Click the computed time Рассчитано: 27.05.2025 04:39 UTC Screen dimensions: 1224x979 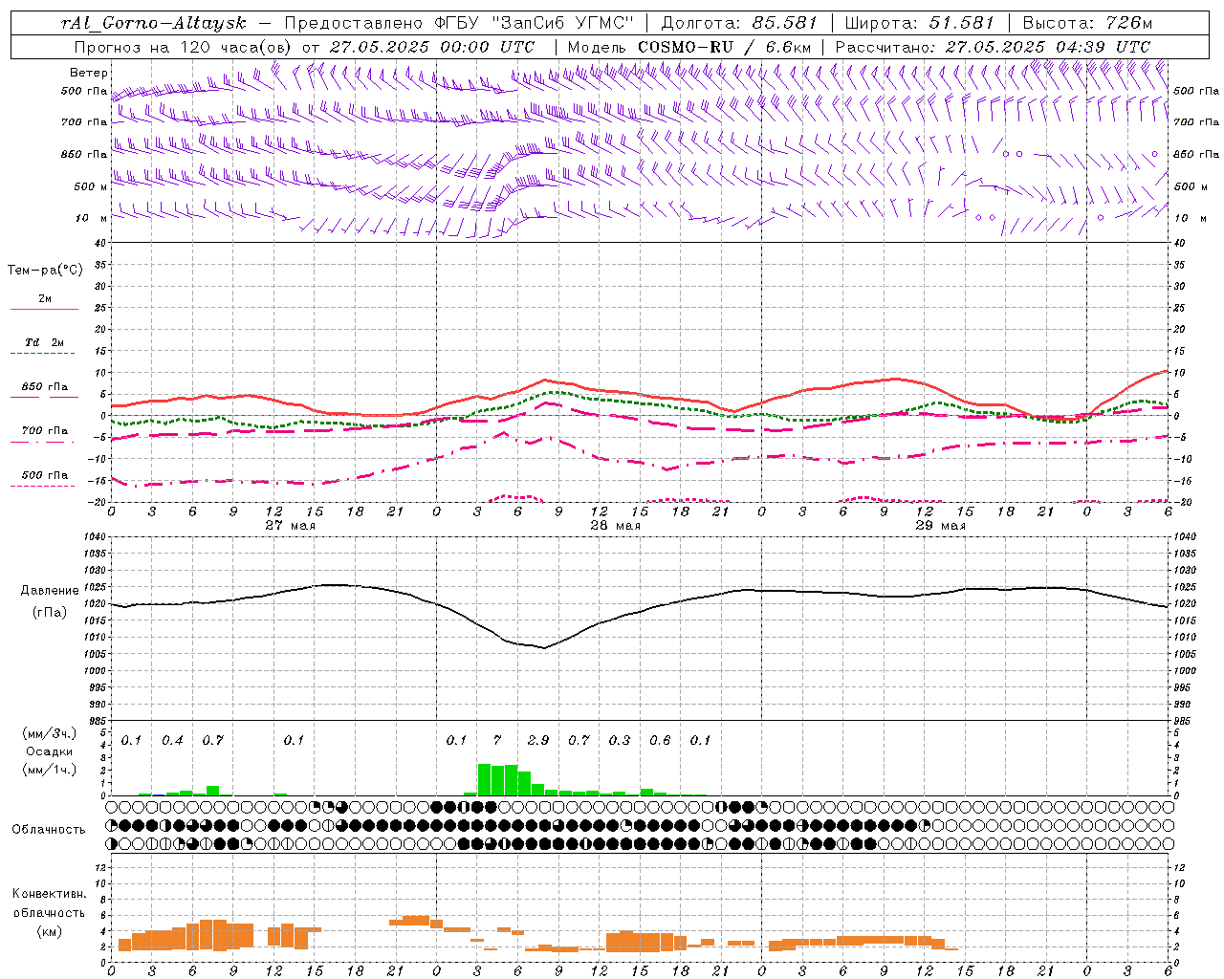click(993, 47)
